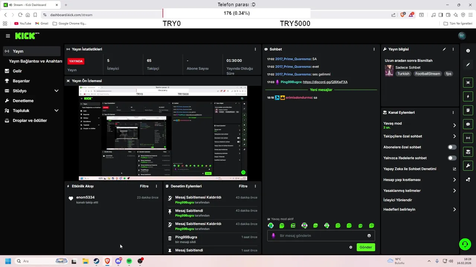This screenshot has height=267, width=476.
Task: Open the hamburger menu beside the Kick logo
Action: click(x=8, y=36)
